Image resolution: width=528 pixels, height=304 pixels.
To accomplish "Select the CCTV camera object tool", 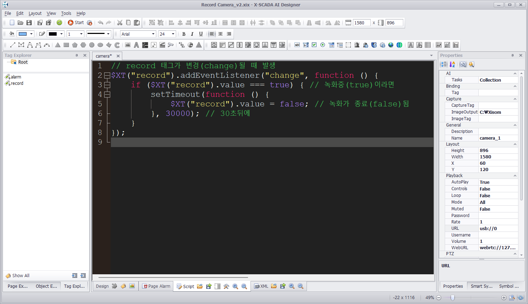I will (x=170, y=45).
